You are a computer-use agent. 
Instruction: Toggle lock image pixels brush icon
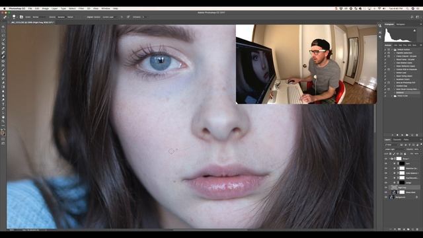[394, 153]
